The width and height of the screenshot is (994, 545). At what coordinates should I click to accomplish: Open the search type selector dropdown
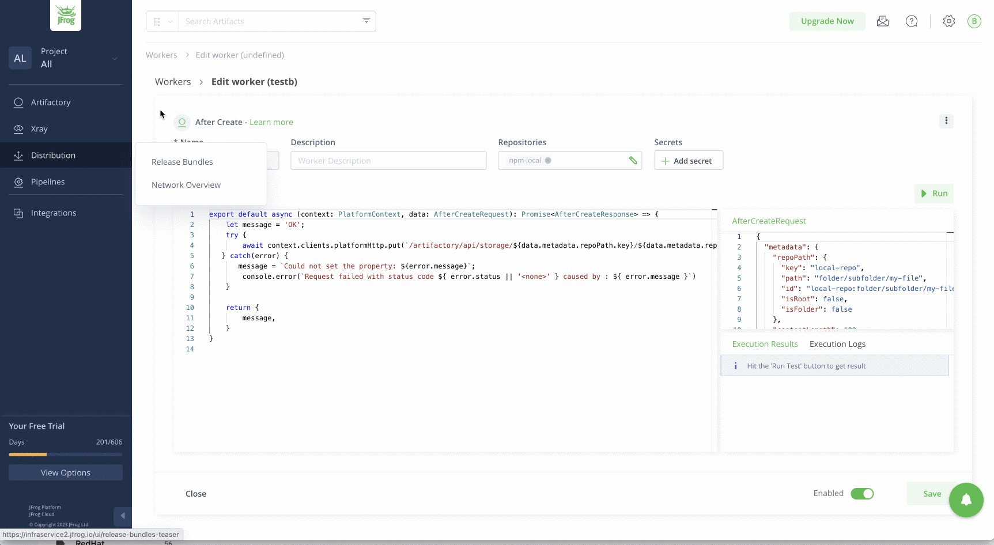click(x=162, y=21)
